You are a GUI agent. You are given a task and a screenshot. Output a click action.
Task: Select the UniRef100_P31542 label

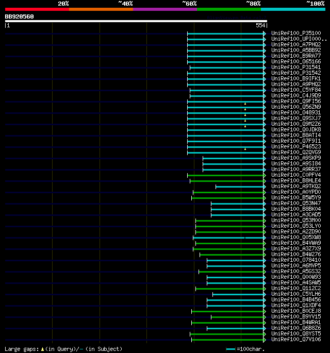(296, 73)
